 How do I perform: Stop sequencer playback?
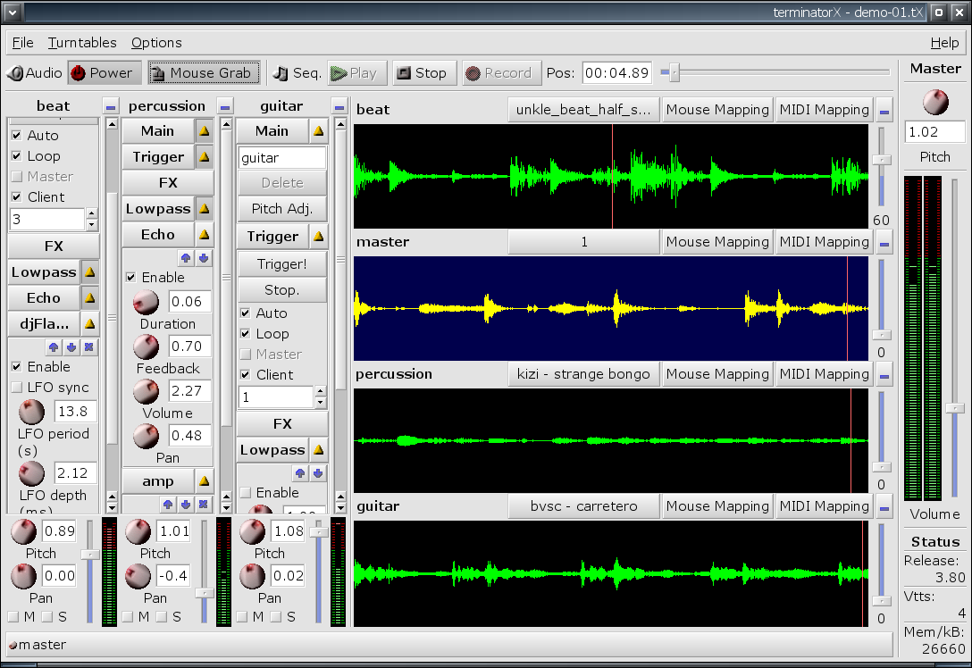pyautogui.click(x=424, y=73)
